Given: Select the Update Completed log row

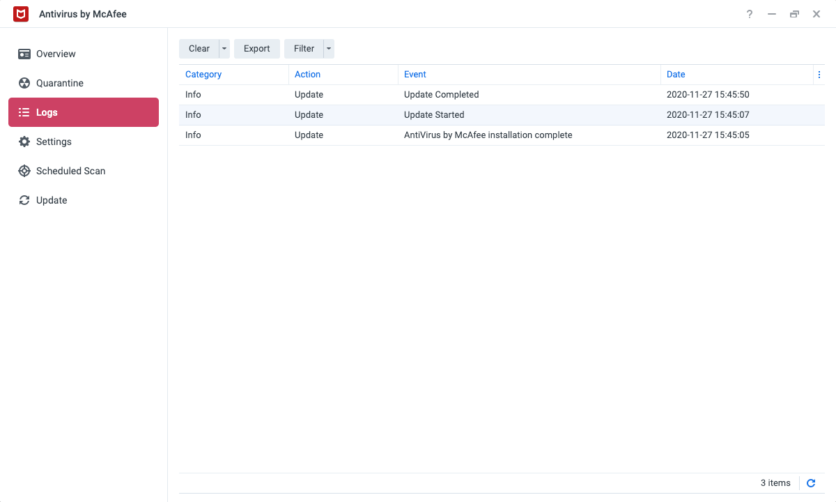Looking at the screenshot, I should pyautogui.click(x=441, y=95).
